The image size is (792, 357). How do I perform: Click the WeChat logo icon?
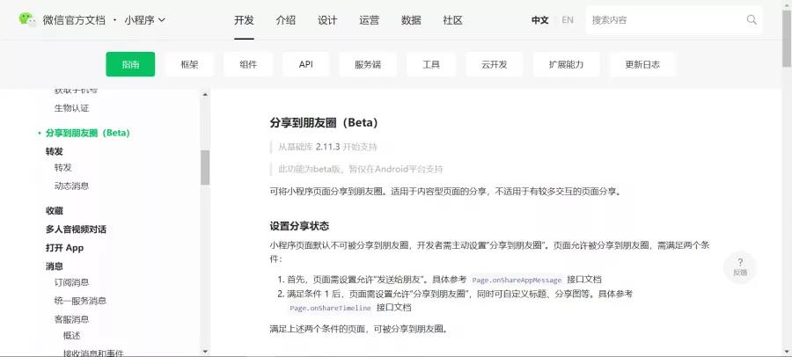pyautogui.click(x=28, y=19)
